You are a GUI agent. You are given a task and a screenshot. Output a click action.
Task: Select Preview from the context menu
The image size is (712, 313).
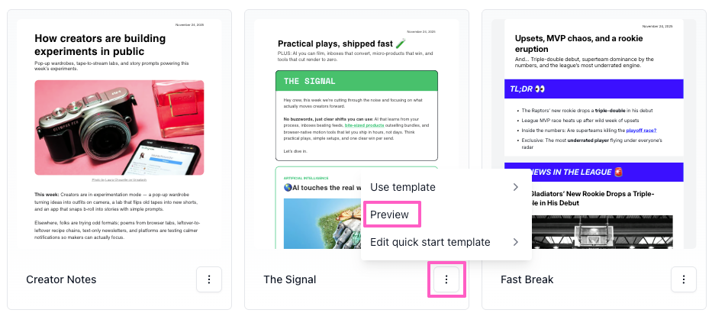coord(390,215)
